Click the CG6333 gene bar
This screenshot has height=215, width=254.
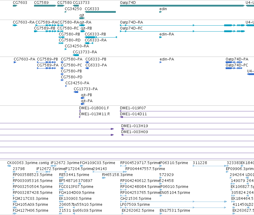(100, 12)
